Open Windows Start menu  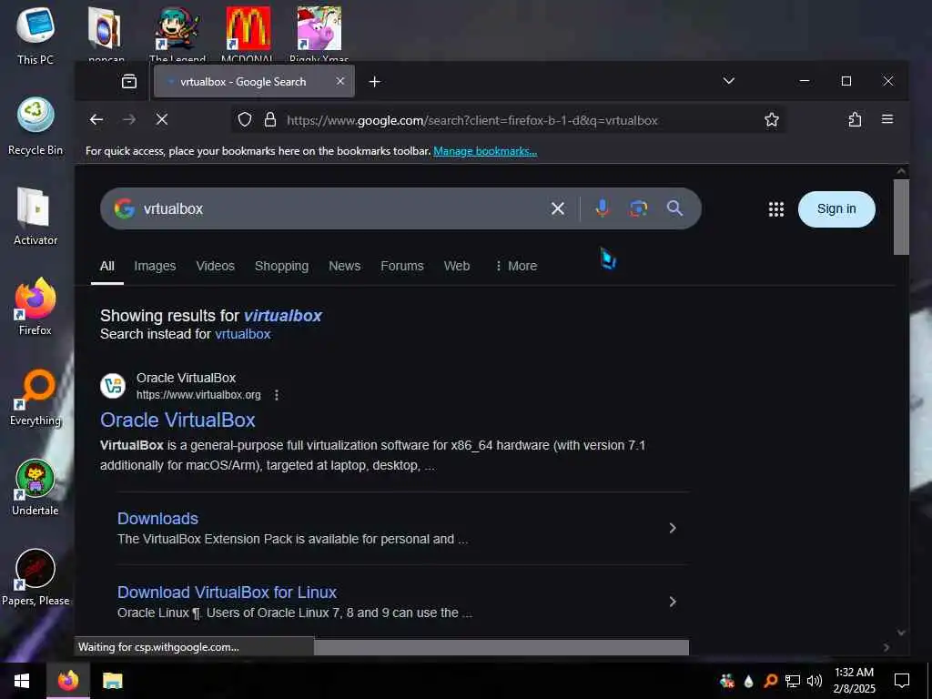pos(22,681)
